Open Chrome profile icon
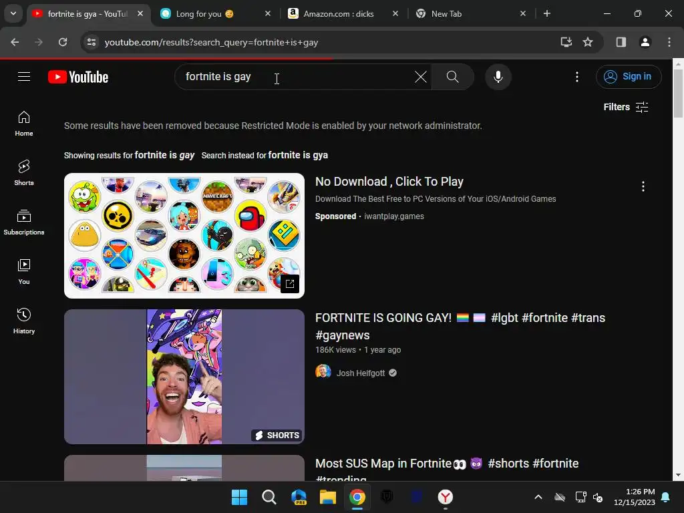Viewport: 684px width, 513px height. pos(645,42)
